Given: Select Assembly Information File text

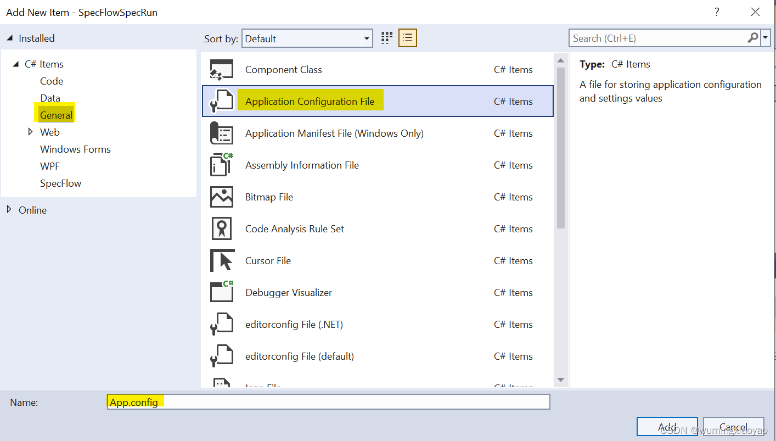Looking at the screenshot, I should coord(302,165).
